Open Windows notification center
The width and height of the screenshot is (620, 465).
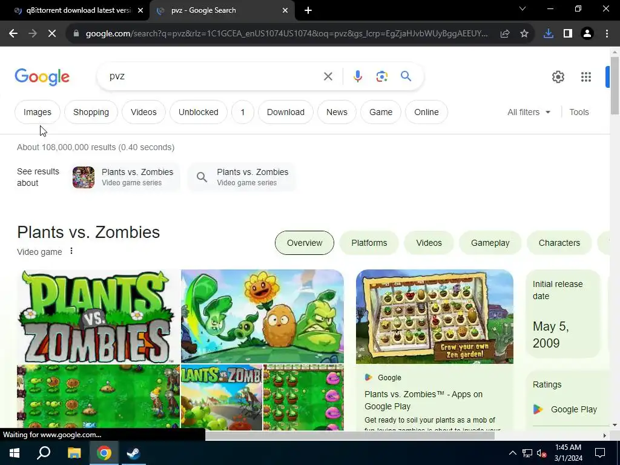tap(600, 453)
